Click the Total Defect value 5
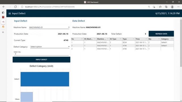 pos(145,34)
